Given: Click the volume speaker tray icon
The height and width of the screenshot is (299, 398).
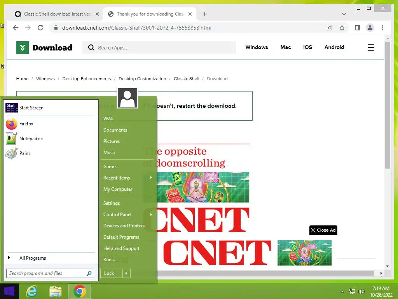Looking at the screenshot, I should [x=361, y=292].
